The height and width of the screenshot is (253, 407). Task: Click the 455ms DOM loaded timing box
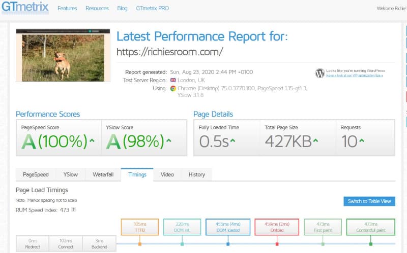point(228,227)
